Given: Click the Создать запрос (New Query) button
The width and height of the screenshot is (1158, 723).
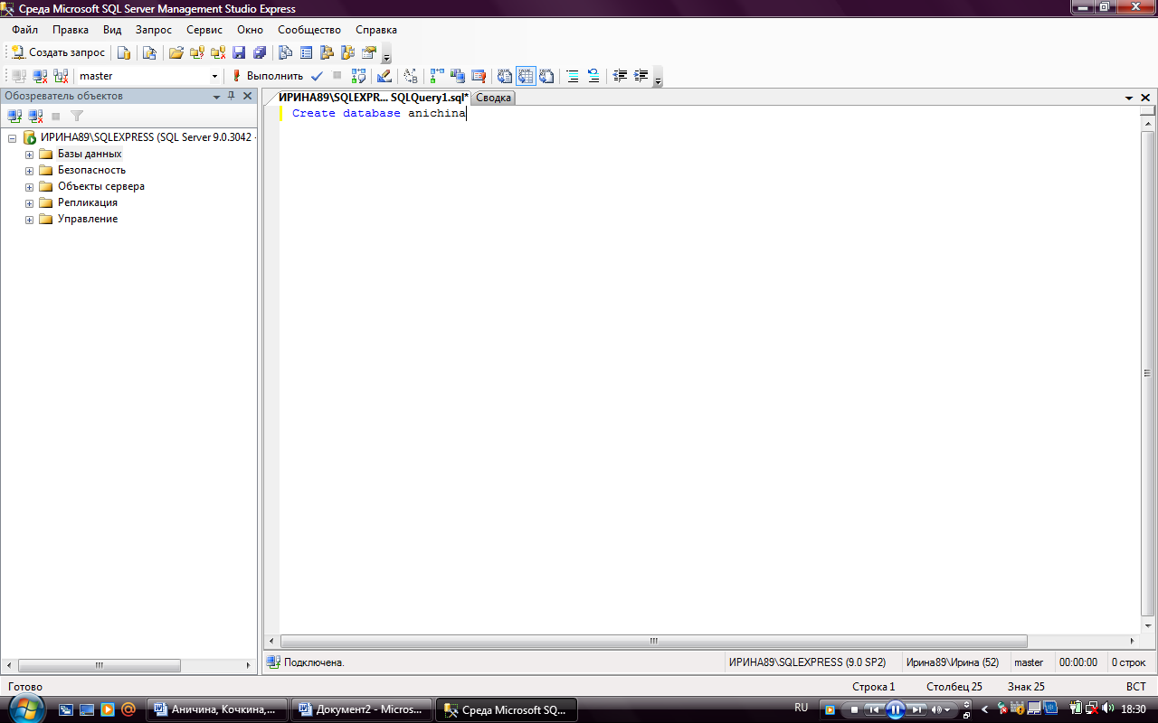Looking at the screenshot, I should (58, 52).
